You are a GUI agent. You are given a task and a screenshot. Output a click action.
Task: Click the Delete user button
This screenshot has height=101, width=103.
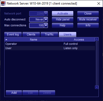[47, 93]
